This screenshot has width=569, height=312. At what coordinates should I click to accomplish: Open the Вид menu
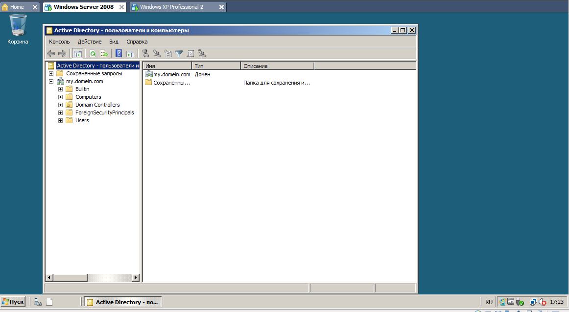(114, 42)
